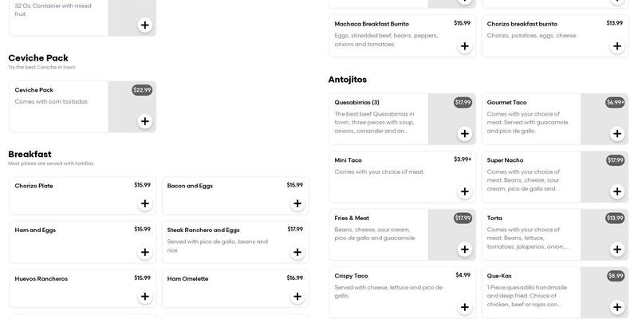Add Chorizo Plate to cart
Screen dimensions: 638x319
coord(145,203)
